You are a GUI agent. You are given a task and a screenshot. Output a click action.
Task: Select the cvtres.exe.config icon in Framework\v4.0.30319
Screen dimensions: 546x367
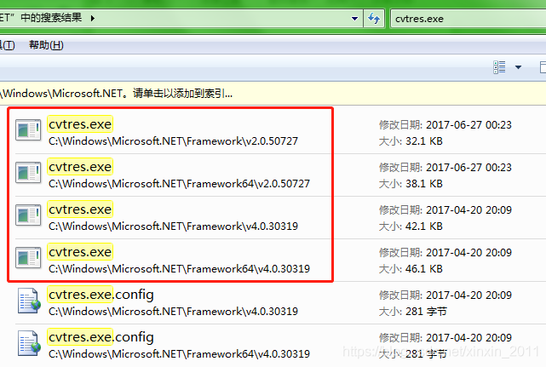[x=29, y=300]
